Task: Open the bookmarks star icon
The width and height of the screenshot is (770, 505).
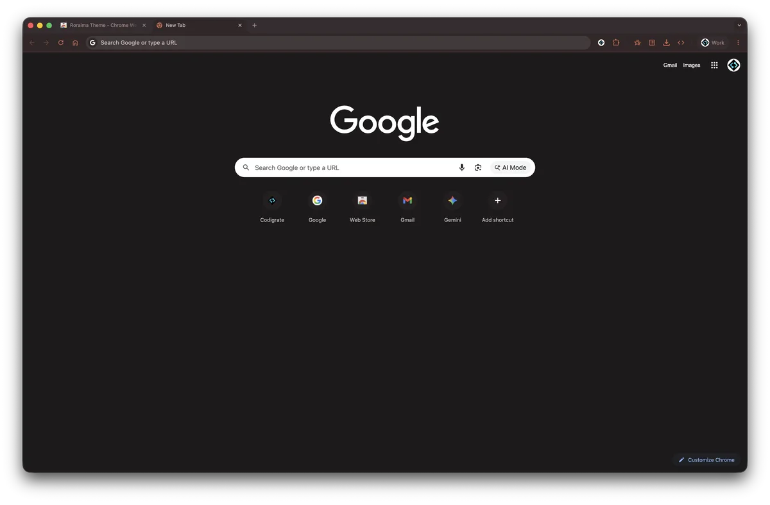Action: pos(637,43)
